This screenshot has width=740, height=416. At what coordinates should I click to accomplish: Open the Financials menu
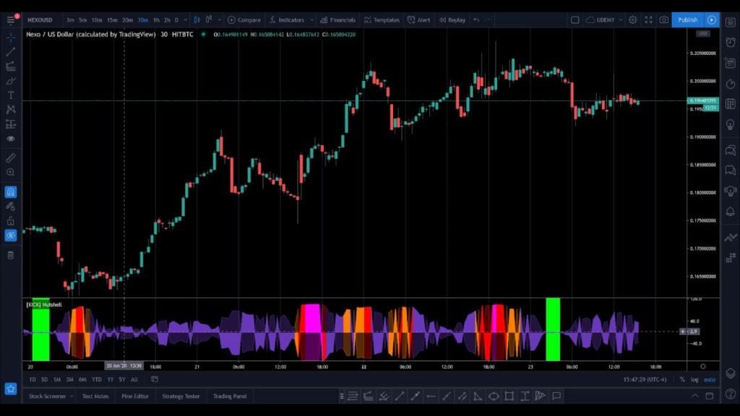[x=338, y=19]
